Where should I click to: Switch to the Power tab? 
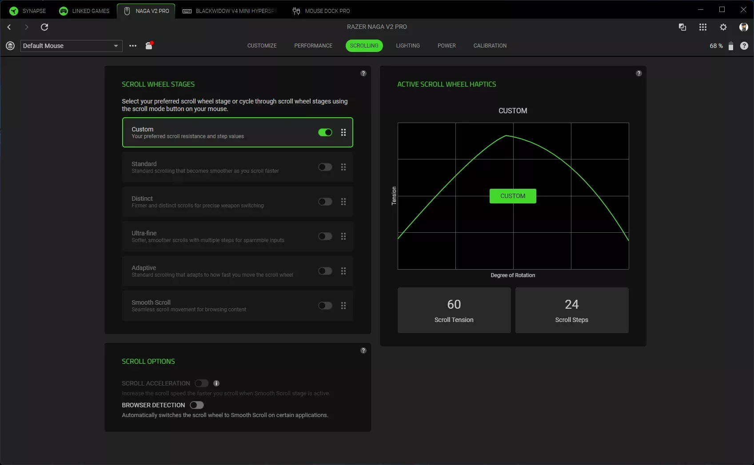click(x=447, y=46)
